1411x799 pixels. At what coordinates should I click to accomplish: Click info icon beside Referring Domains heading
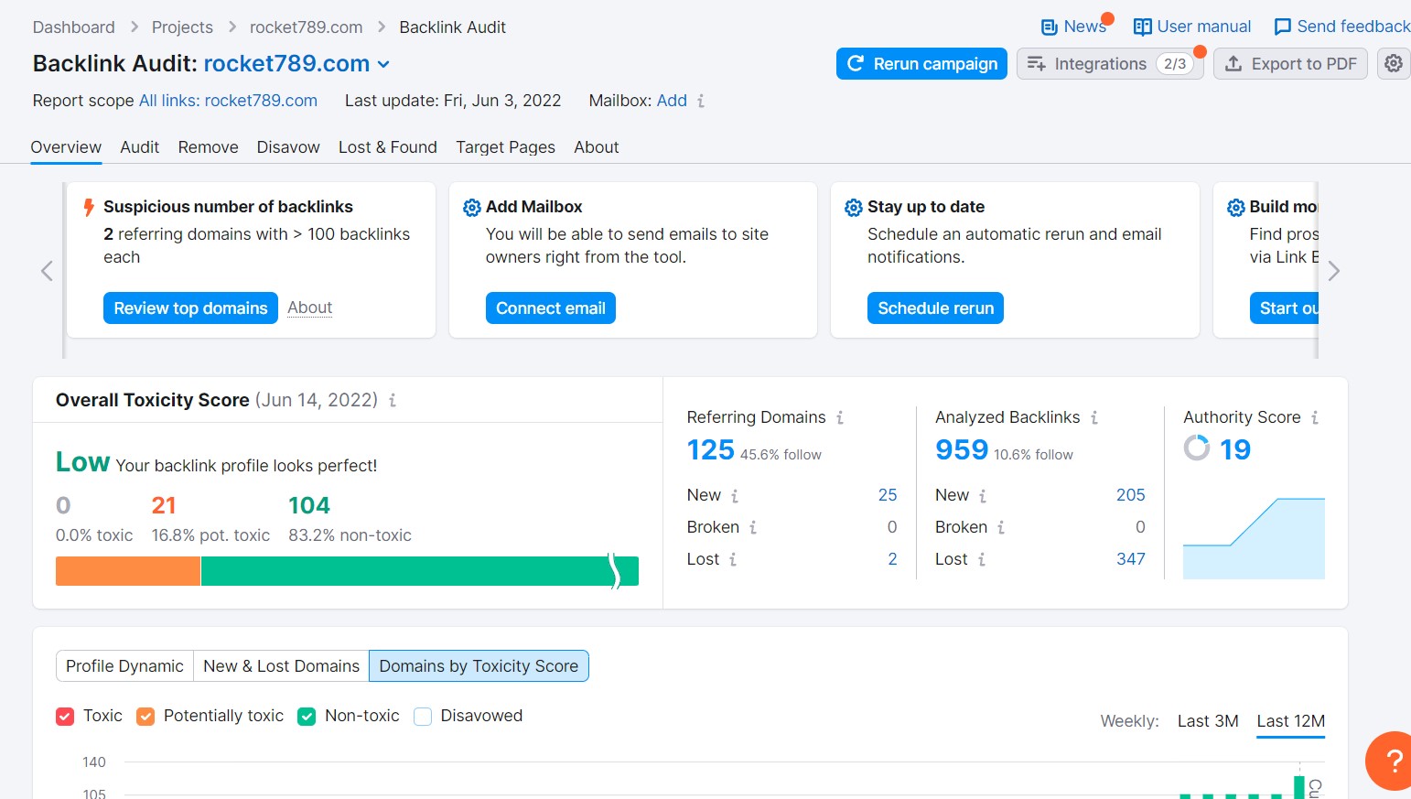coord(840,417)
